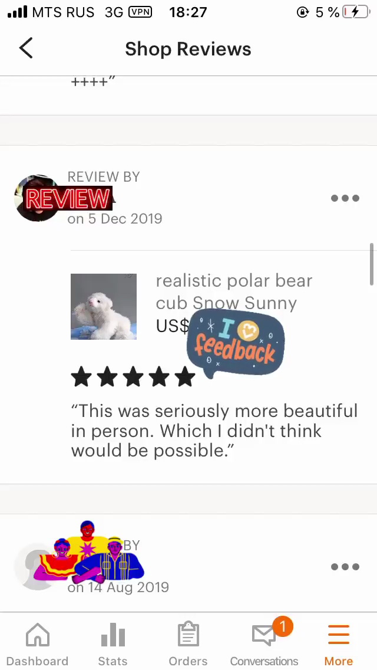Open the More hamburger menu tab
Image resolution: width=377 pixels, height=670 pixels.
(339, 644)
